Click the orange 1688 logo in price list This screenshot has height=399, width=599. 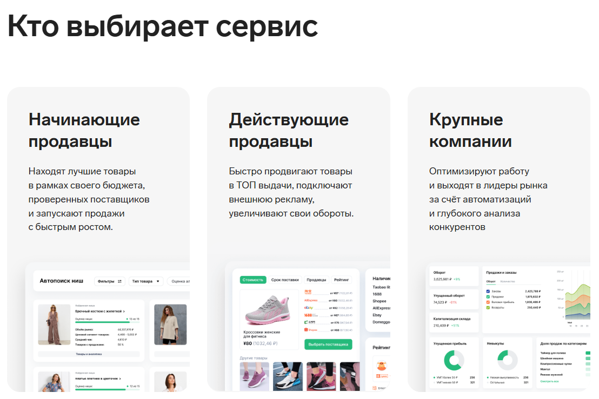tap(310, 315)
